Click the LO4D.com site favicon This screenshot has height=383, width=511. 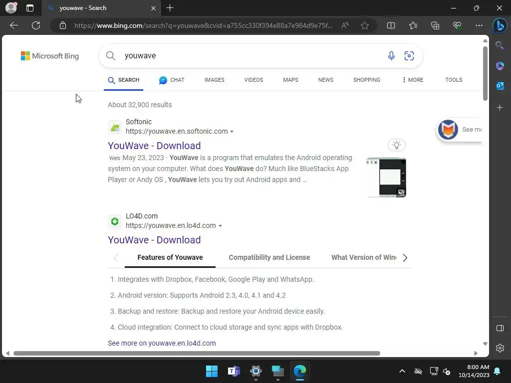(x=115, y=222)
